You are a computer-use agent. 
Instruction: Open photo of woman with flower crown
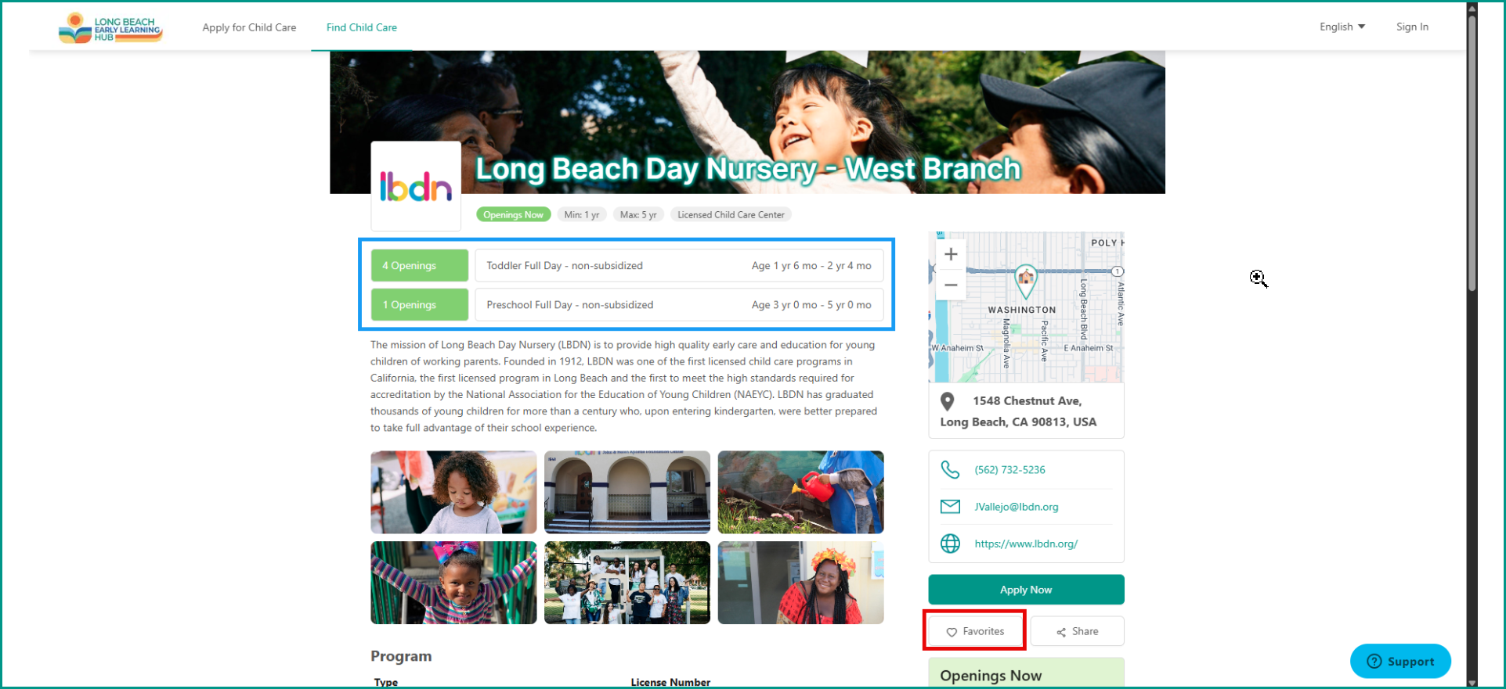(800, 583)
